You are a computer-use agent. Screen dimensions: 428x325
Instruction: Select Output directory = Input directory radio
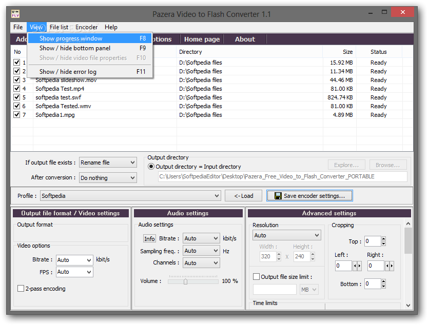(151, 166)
